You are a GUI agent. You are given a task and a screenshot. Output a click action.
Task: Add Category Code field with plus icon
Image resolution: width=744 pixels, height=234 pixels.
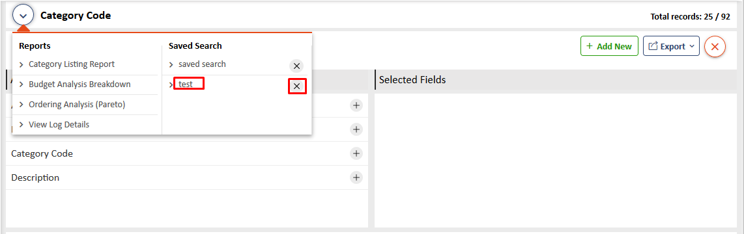(x=356, y=153)
